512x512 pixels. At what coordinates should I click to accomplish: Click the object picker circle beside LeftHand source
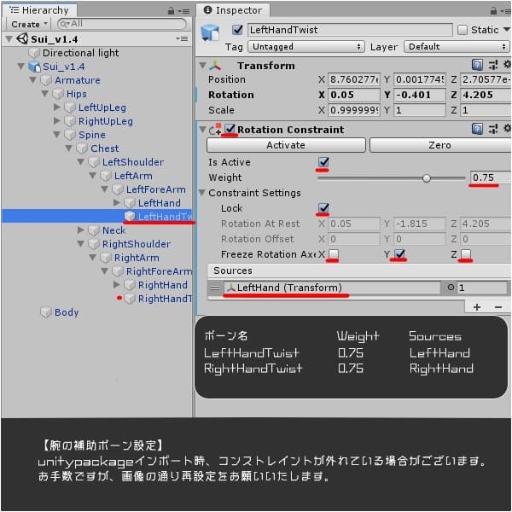pos(451,288)
